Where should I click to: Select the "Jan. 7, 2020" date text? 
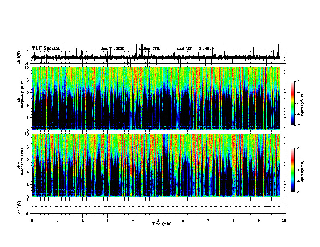click(113, 48)
